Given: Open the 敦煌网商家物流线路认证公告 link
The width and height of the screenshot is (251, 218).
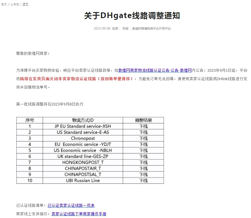Looking at the screenshot, I should [x=155, y=70].
